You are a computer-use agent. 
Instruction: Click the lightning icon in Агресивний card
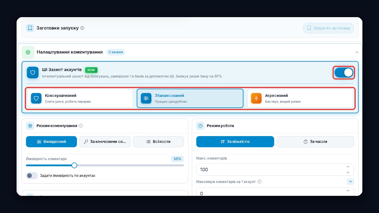[x=256, y=98]
